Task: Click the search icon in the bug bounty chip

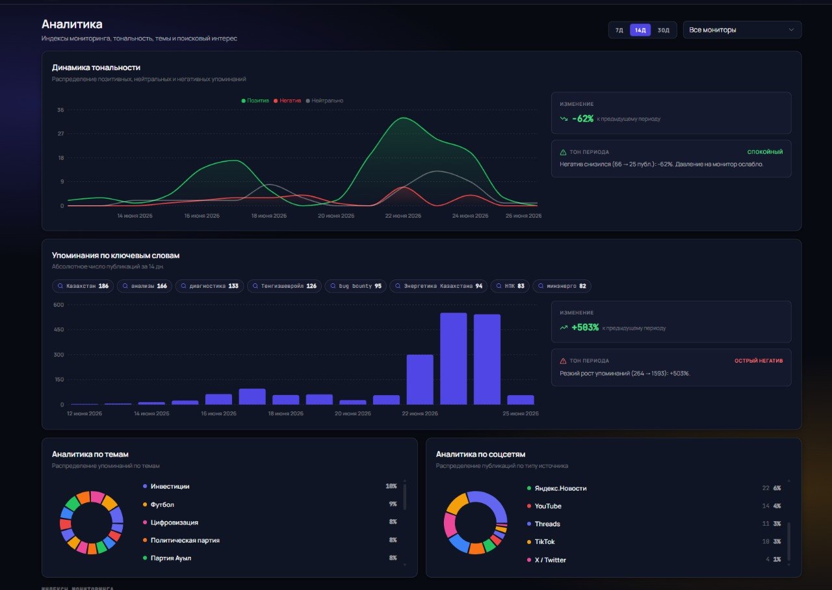Action: pyautogui.click(x=333, y=286)
